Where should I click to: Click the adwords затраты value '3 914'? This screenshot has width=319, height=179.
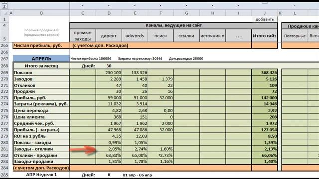point(135,104)
